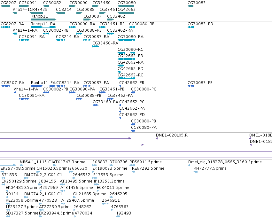
Task: Select the RE66911.5prime EST
Action: [132, 165]
